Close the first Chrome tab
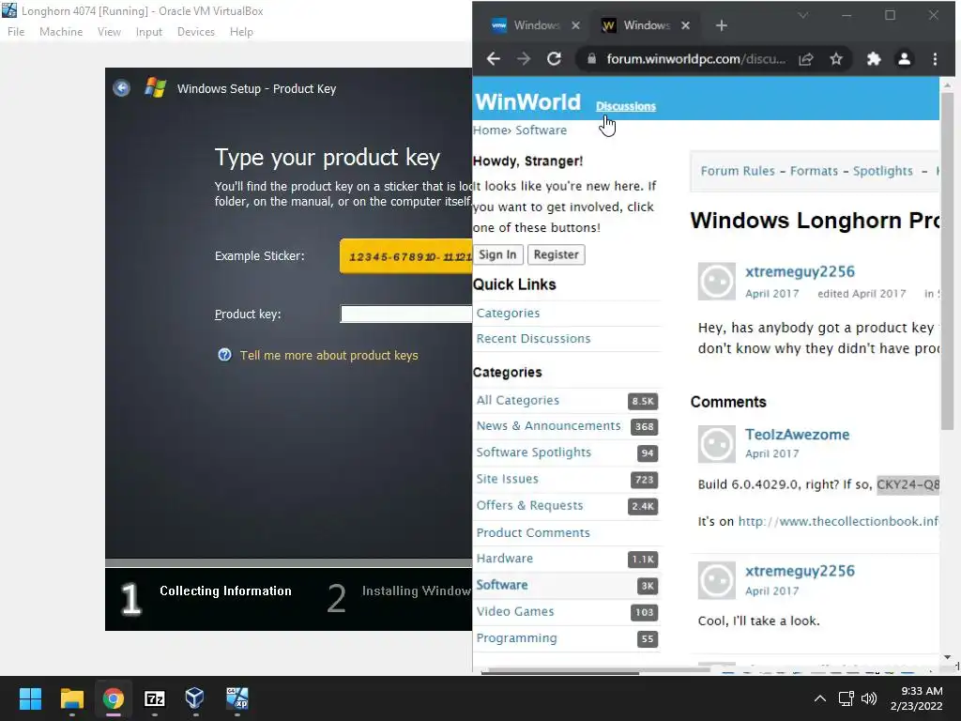This screenshot has width=961, height=721. tap(575, 25)
